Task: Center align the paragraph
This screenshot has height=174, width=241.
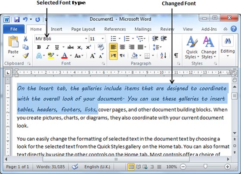Action: [x=122, y=47]
